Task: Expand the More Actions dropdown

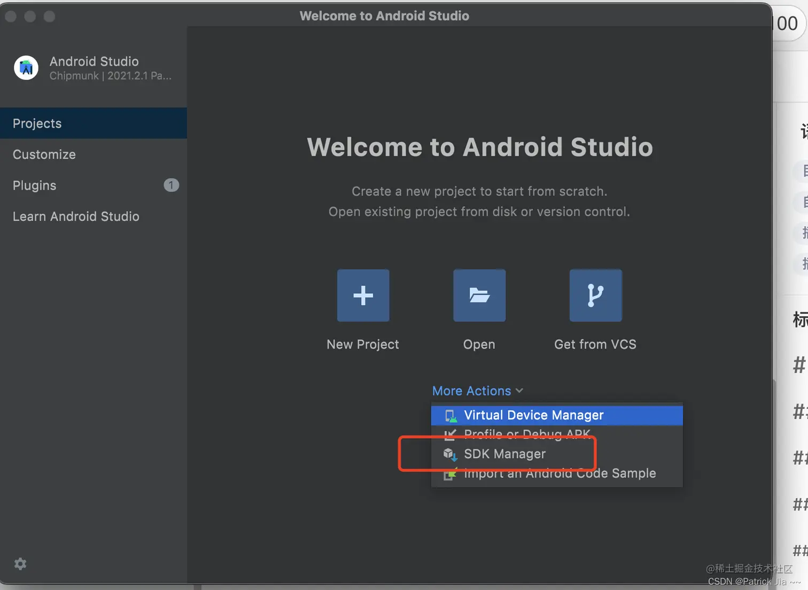Action: point(477,391)
